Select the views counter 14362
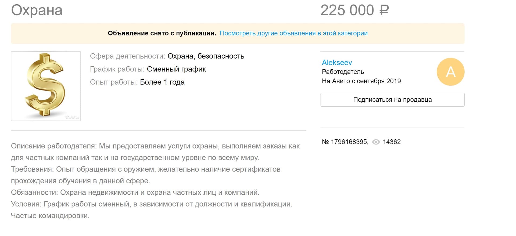The width and height of the screenshot is (516, 236). tap(392, 142)
